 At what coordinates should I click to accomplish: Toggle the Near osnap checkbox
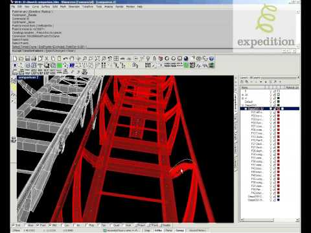click(x=25, y=225)
